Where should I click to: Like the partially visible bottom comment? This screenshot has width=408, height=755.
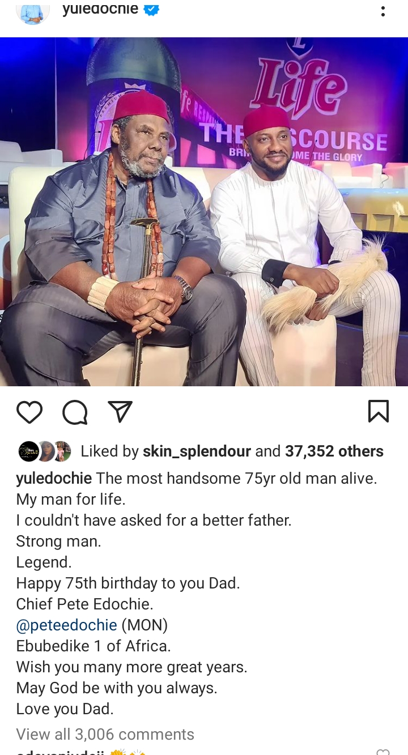pyautogui.click(x=383, y=752)
